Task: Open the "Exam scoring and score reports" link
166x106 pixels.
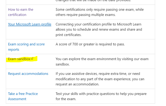Action: point(26,47)
